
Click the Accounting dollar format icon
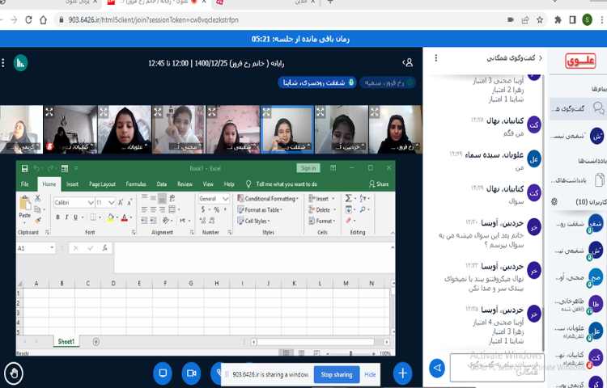203,209
